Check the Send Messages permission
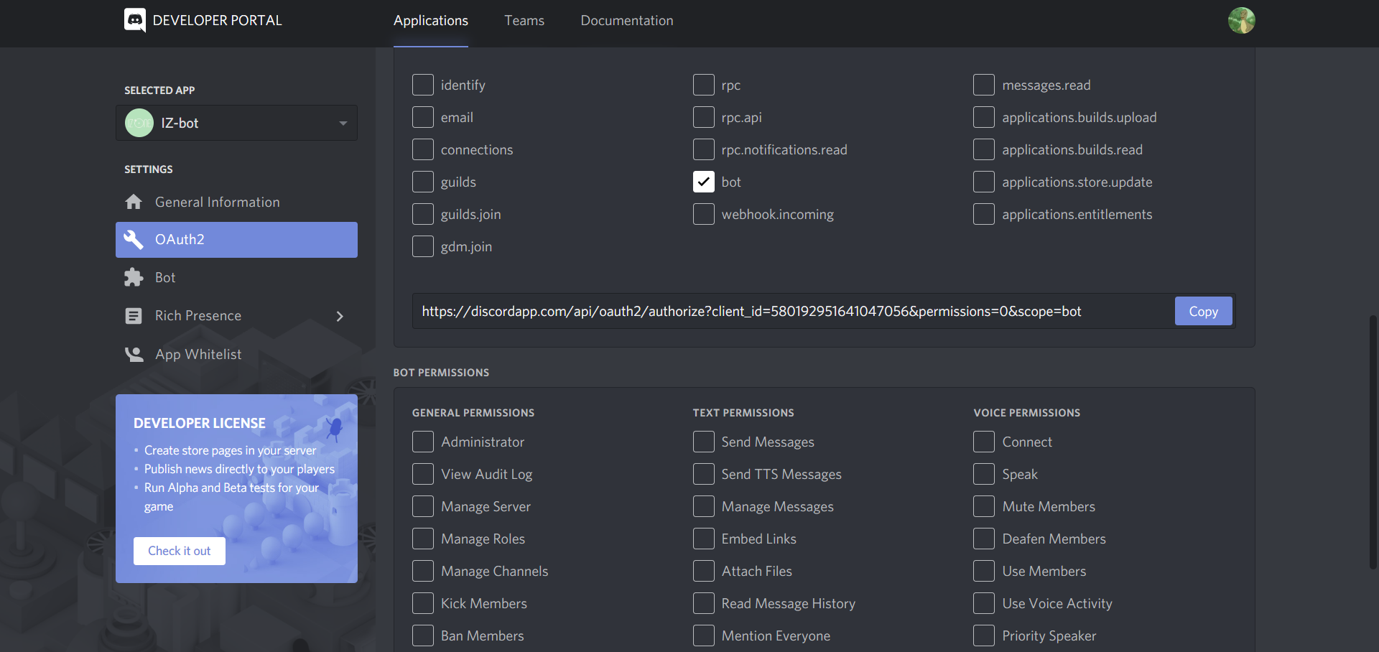 click(x=704, y=442)
